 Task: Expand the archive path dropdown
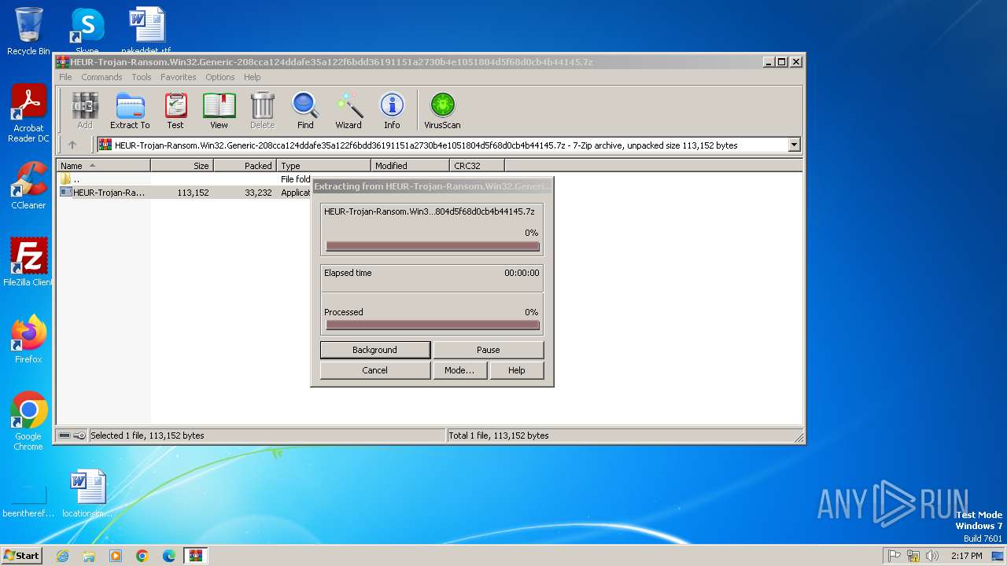pos(794,145)
